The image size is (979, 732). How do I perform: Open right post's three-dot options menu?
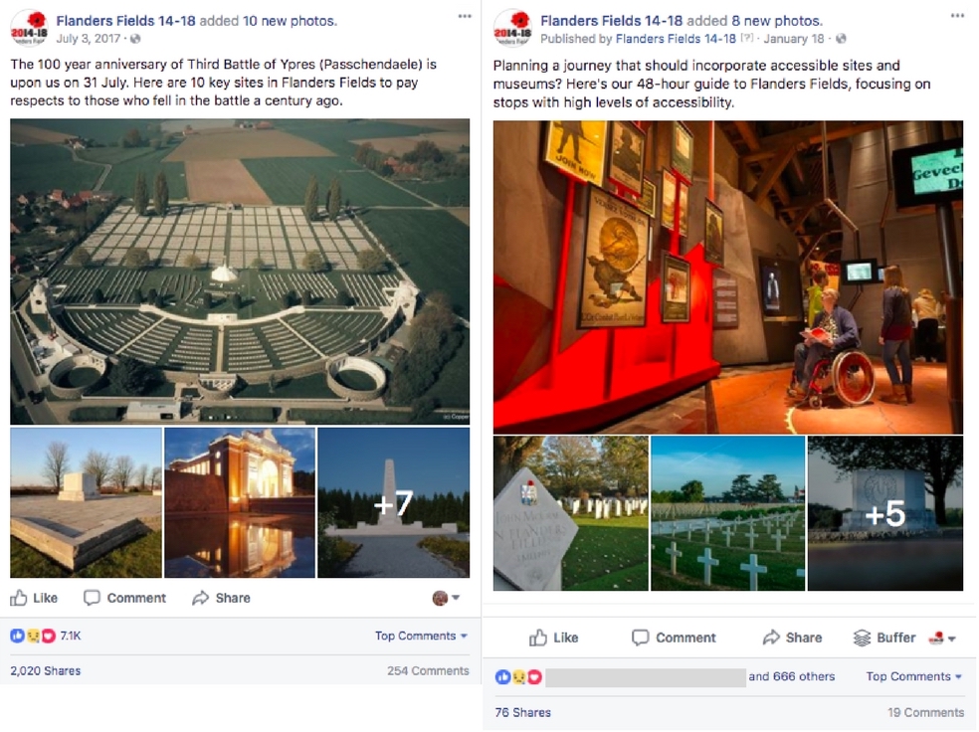click(x=957, y=16)
